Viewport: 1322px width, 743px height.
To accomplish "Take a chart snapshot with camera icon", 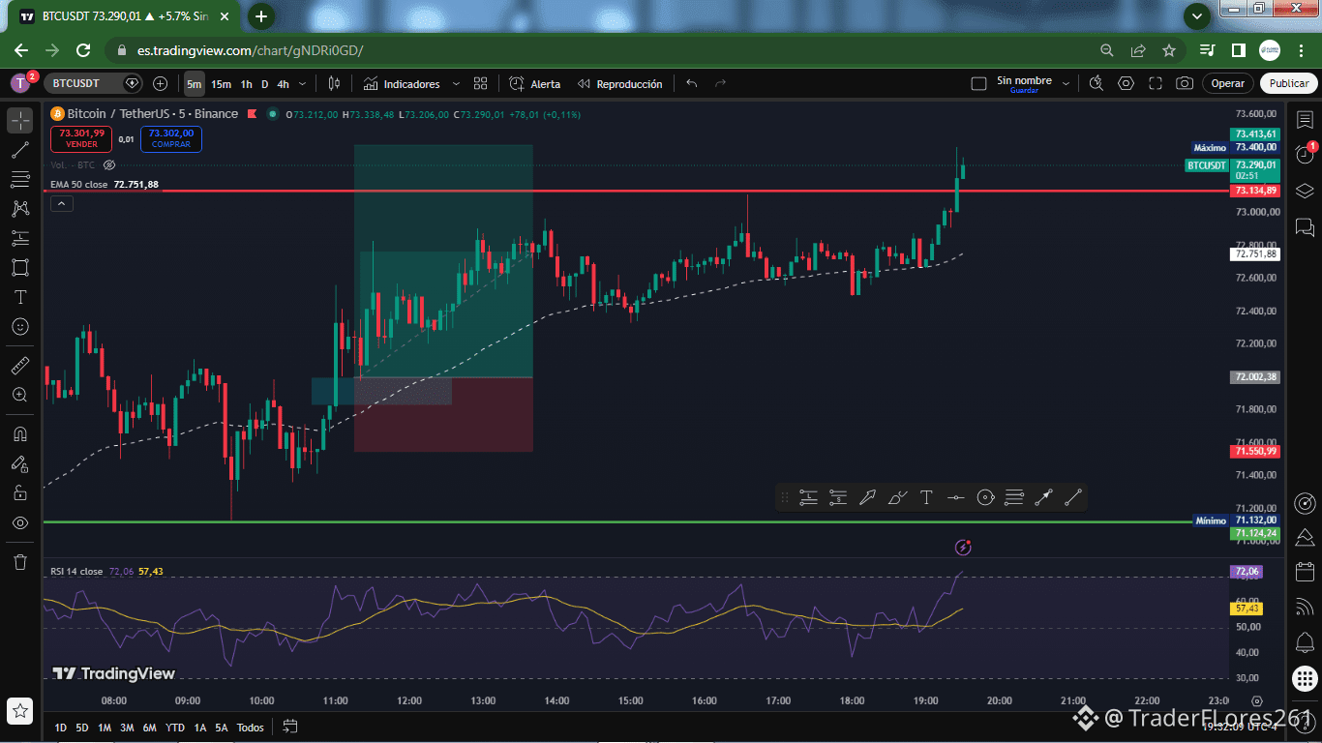I will [x=1185, y=83].
